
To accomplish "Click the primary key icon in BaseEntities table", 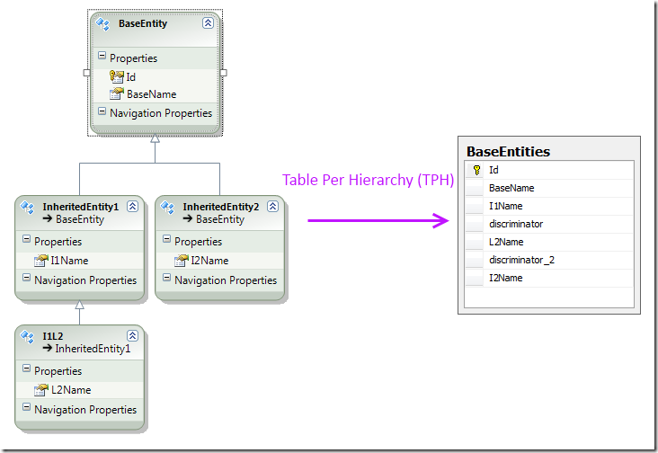I will click(x=476, y=170).
